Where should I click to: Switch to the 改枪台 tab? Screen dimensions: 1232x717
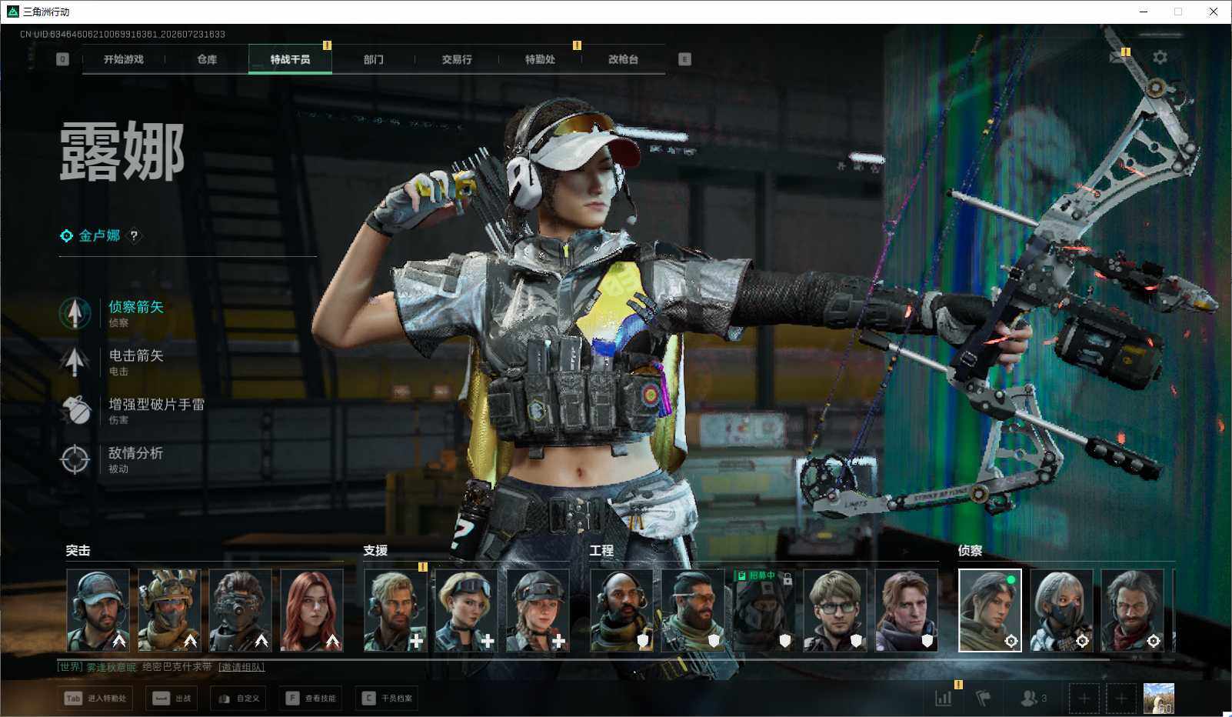pos(623,59)
